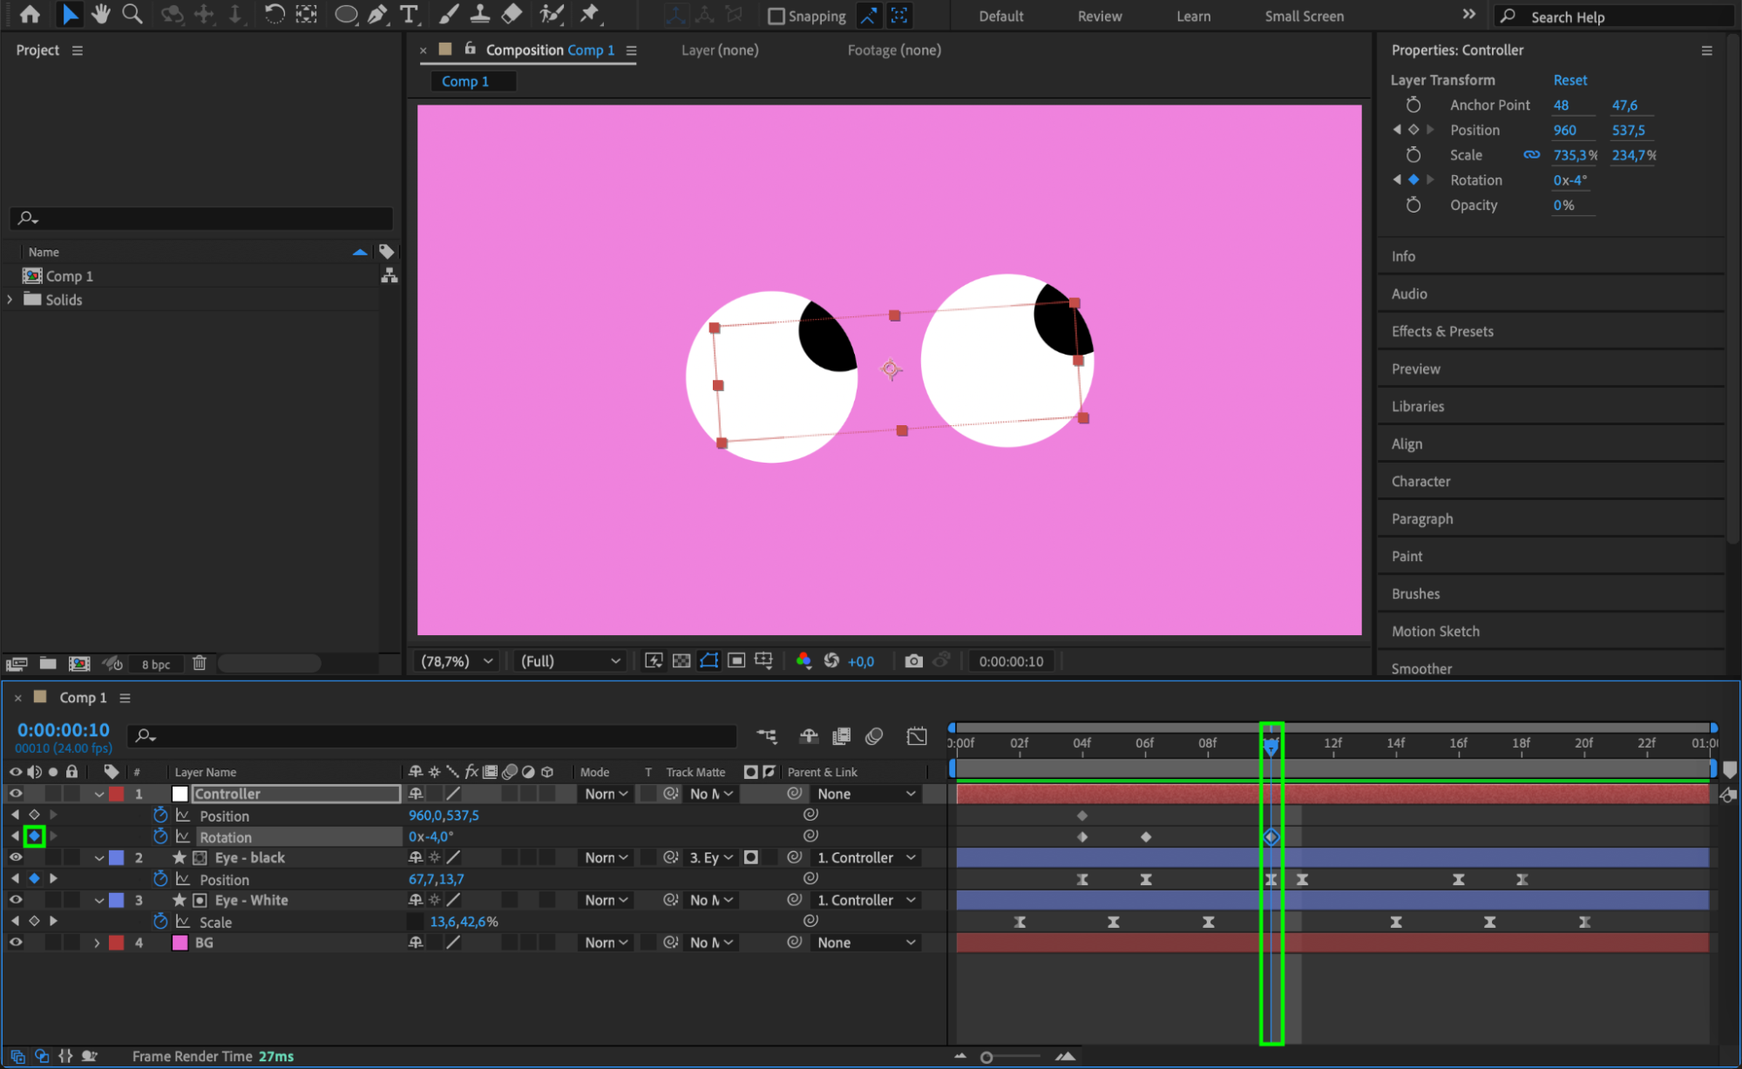The height and width of the screenshot is (1069, 1742).
Task: Hide the BG layer with eye icon
Action: [x=16, y=942]
